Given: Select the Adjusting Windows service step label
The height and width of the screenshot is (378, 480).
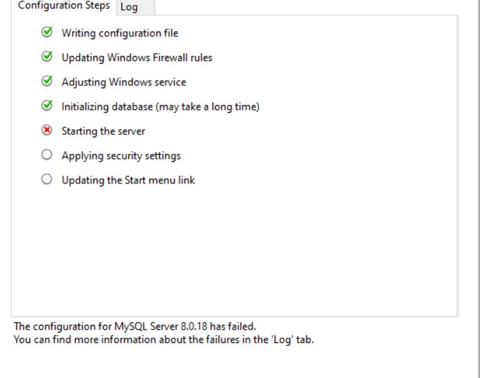Looking at the screenshot, I should [x=123, y=82].
